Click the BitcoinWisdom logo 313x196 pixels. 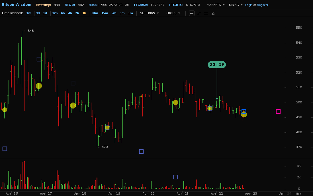pyautogui.click(x=16, y=5)
